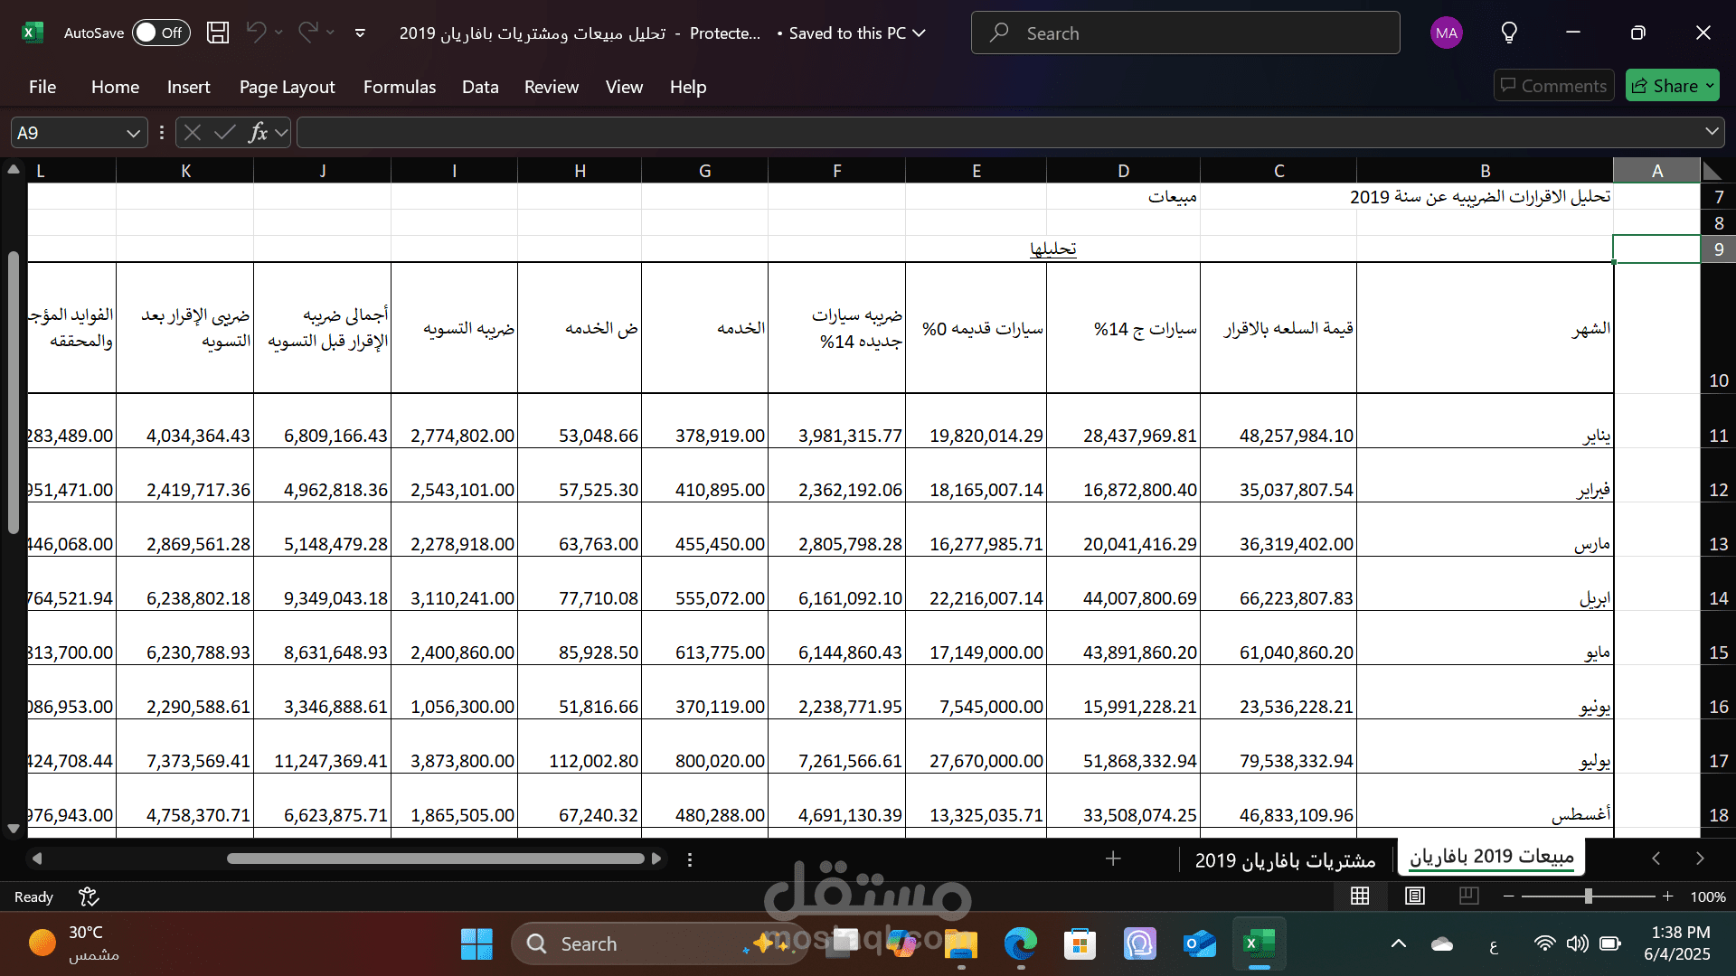Open the Redo history dropdown arrow

tap(330, 33)
